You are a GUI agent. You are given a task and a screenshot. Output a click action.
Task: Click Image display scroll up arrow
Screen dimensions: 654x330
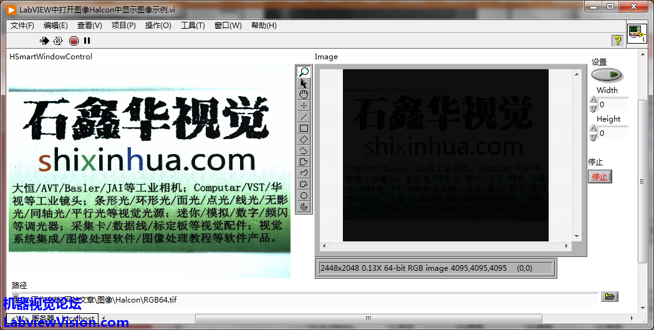click(x=577, y=74)
